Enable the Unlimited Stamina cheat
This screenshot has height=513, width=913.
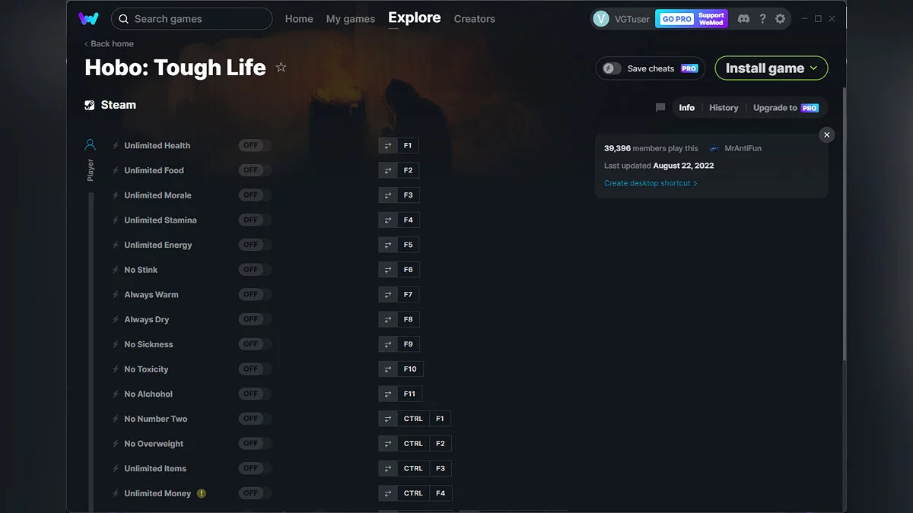click(254, 220)
